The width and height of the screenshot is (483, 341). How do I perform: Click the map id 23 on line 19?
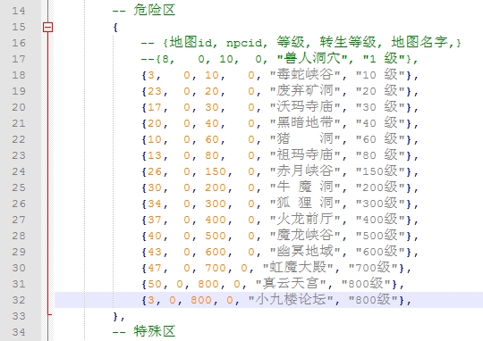coord(155,91)
